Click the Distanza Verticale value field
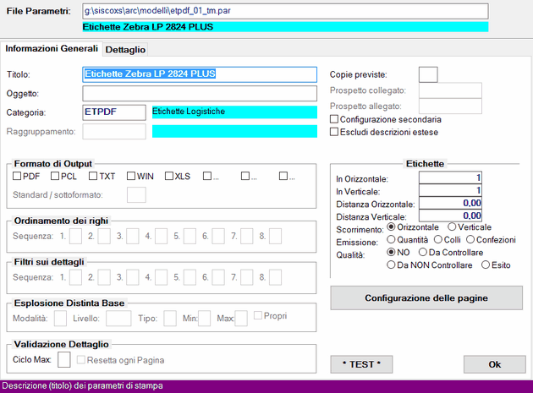Viewport: 533px width, 393px height. click(x=450, y=216)
